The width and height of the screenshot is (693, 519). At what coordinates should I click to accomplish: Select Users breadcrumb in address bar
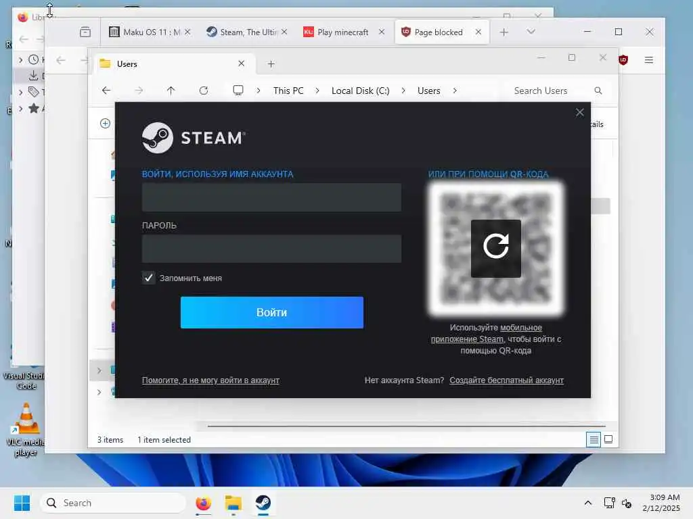click(x=428, y=91)
